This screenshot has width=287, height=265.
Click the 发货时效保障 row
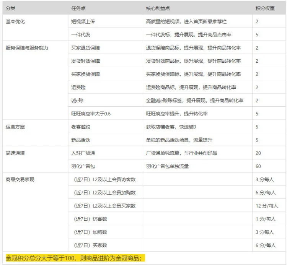click(x=177, y=61)
